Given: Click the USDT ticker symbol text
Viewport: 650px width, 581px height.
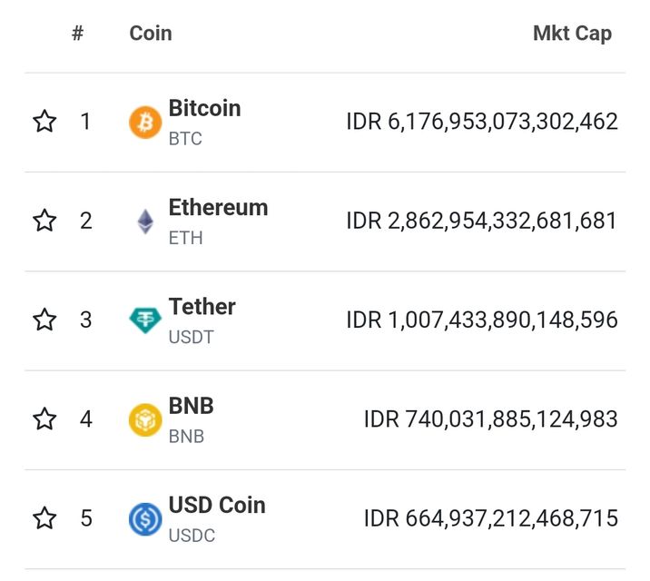Looking at the screenshot, I should (x=189, y=337).
